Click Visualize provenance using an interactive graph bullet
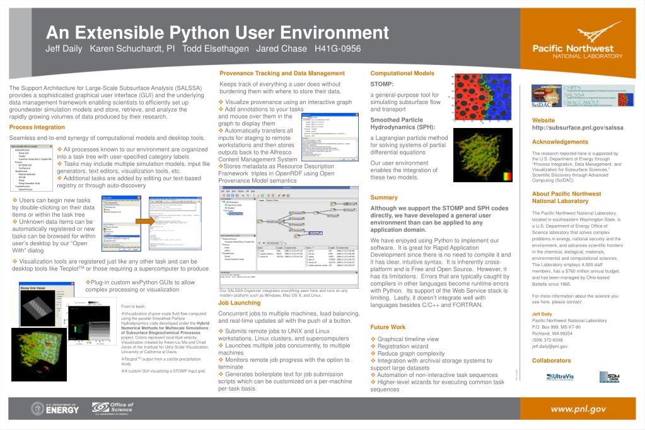The image size is (645, 430). 285,102
